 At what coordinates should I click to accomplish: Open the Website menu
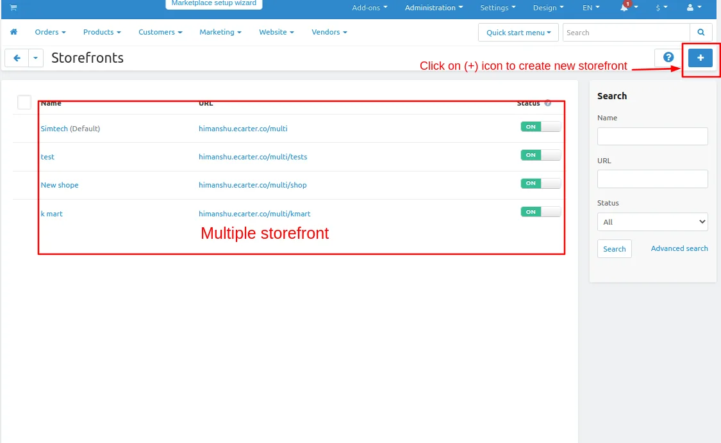276,32
